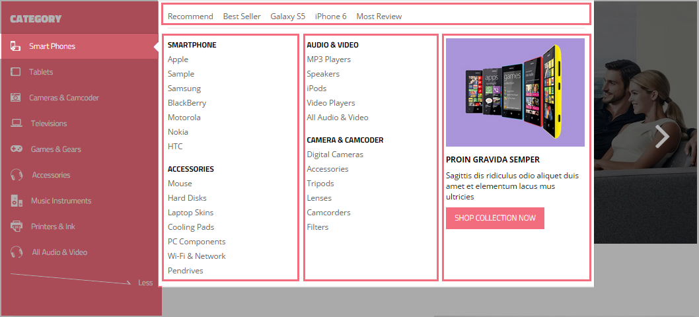
Task: Open the Speakers link
Action: pos(323,74)
